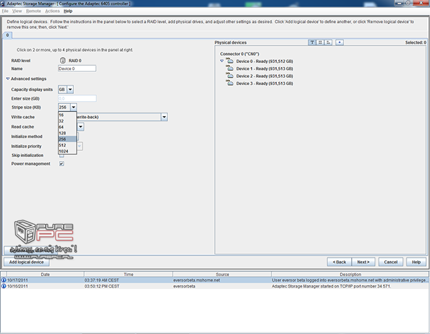Click info icon for 10/16/2011 event

tap(3, 286)
